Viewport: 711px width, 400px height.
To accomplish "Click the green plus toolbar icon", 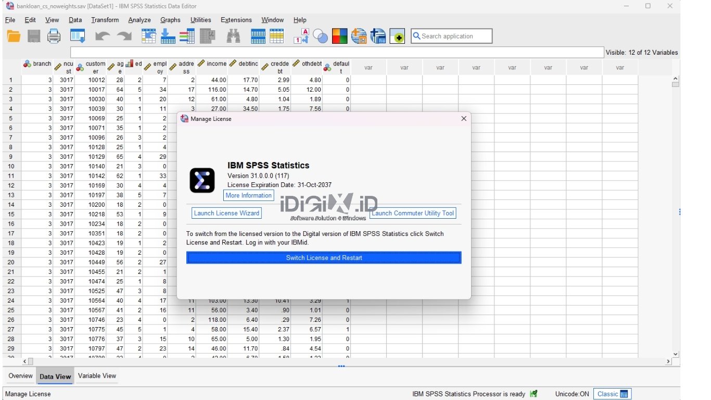I will [x=397, y=36].
